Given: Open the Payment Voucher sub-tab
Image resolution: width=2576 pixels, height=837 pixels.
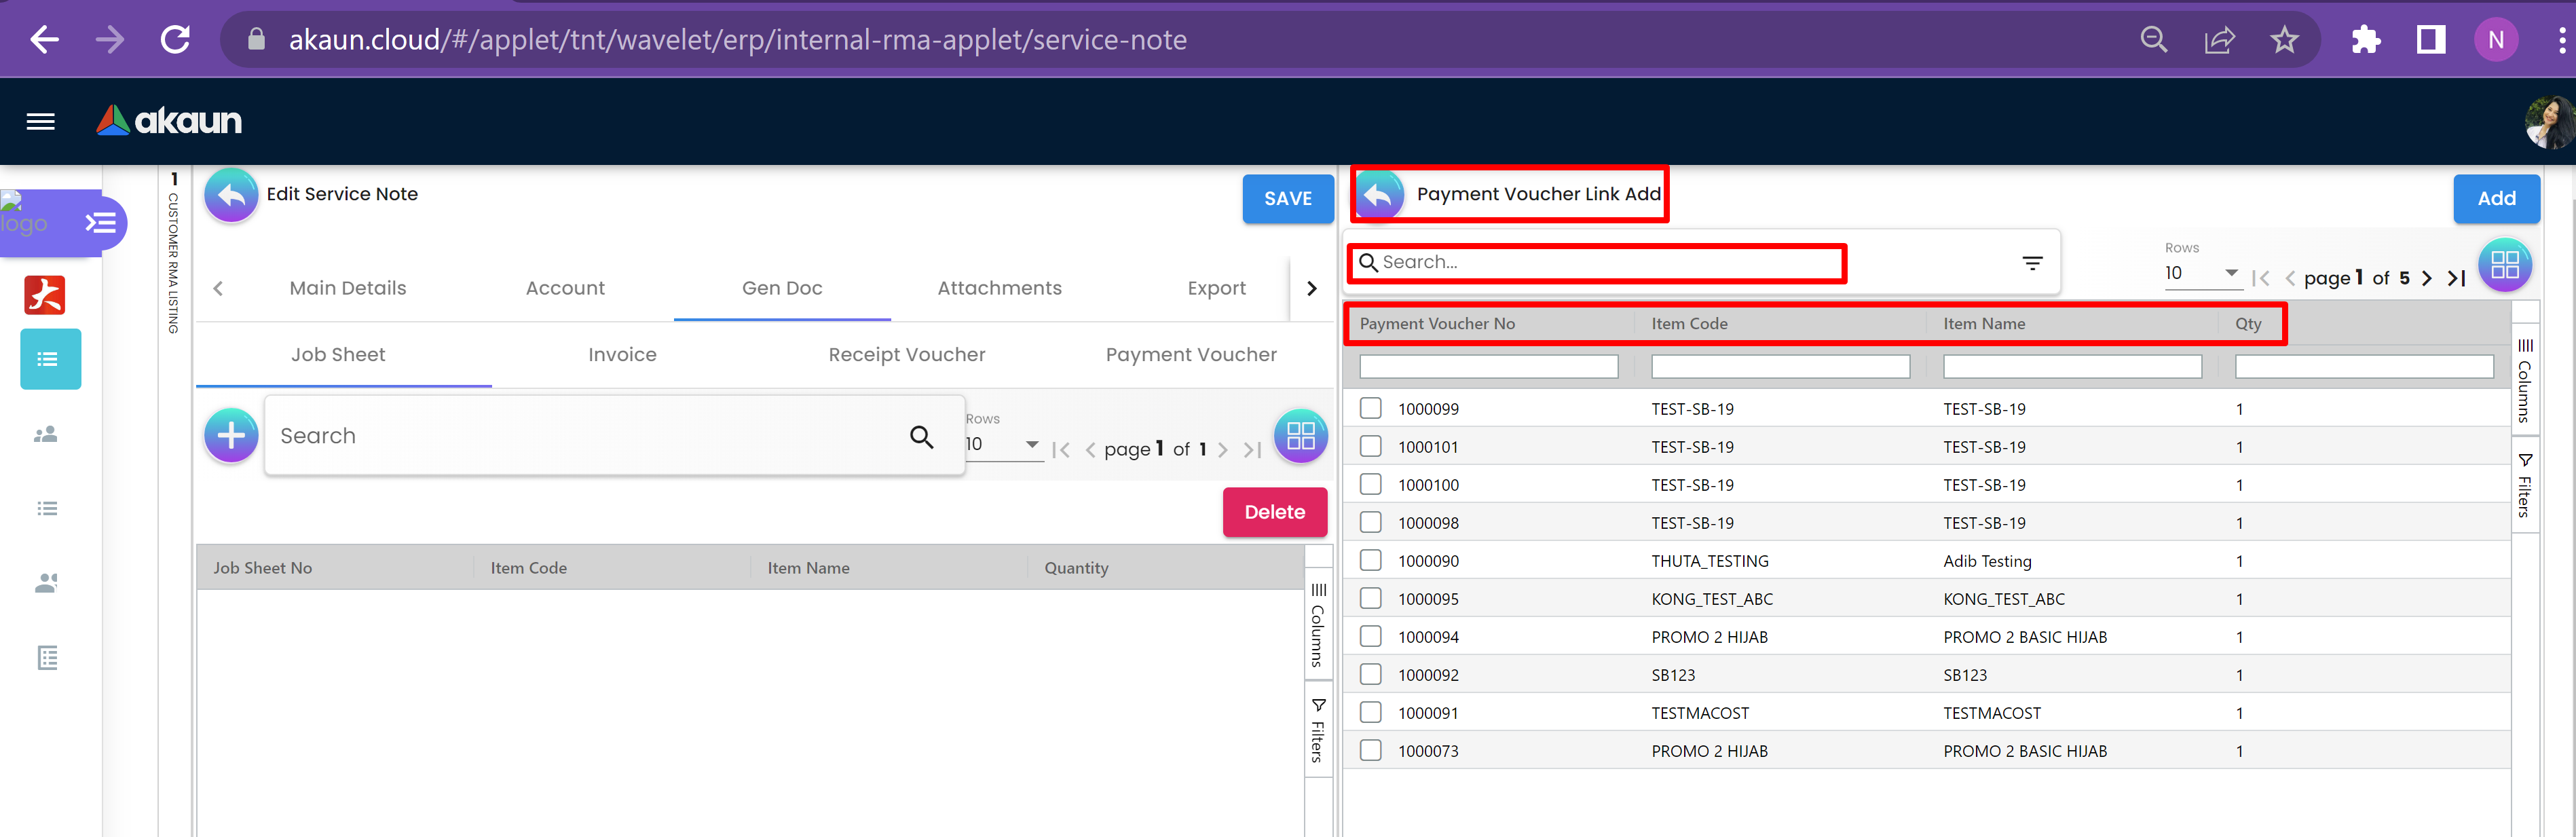Looking at the screenshot, I should click(1190, 354).
